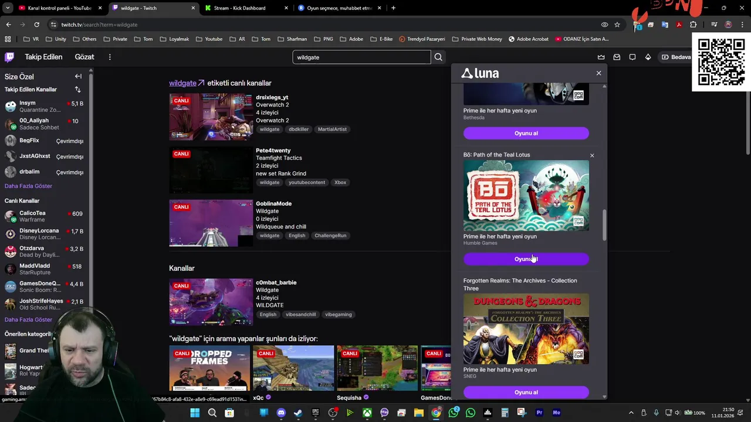The height and width of the screenshot is (422, 751).
Task: Click the Bedava button in top bar
Action: [675, 57]
